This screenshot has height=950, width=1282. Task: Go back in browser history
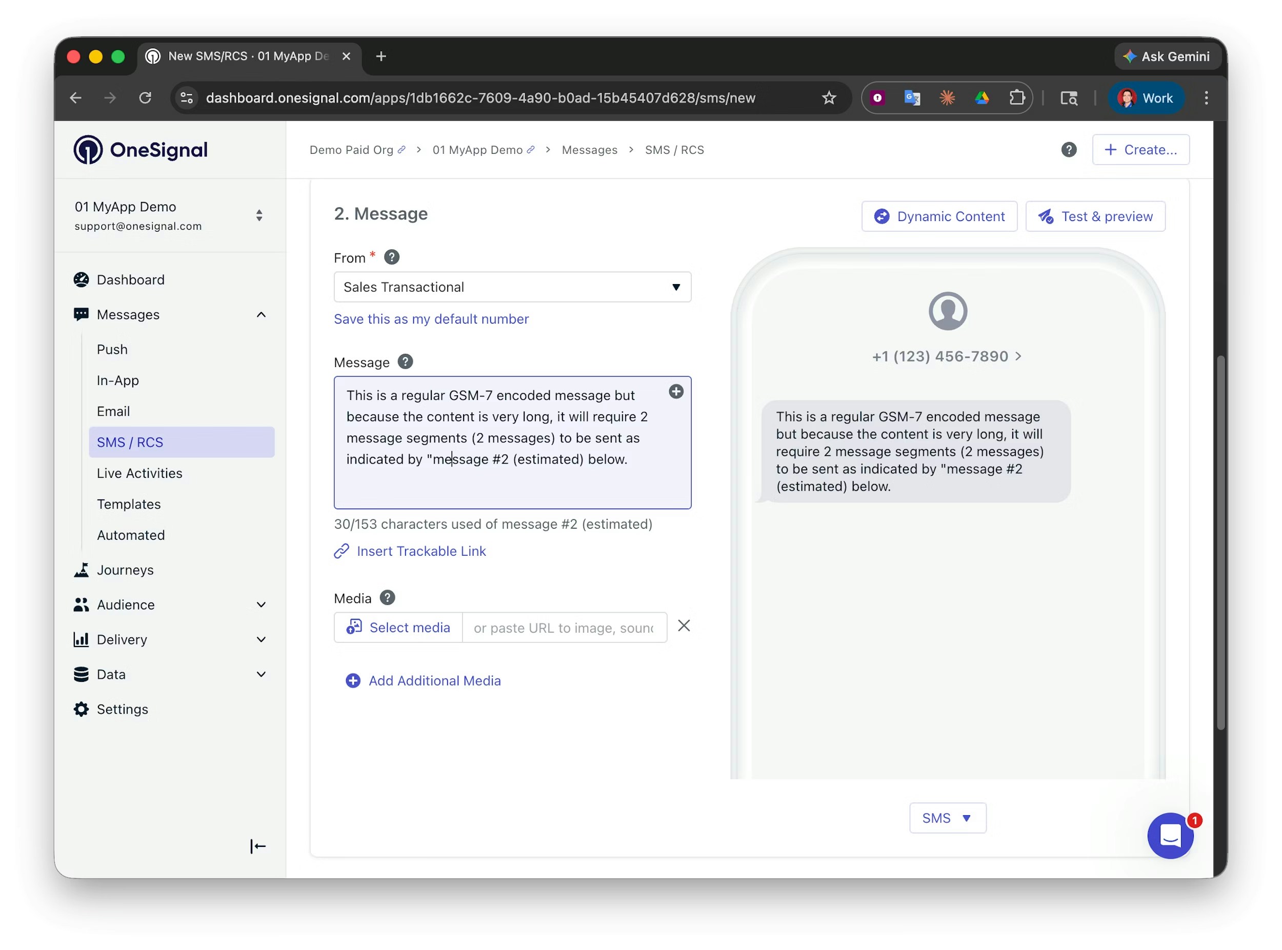point(75,98)
